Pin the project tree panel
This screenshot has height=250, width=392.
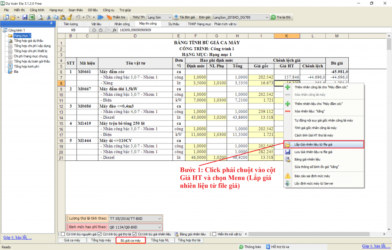[51, 23]
